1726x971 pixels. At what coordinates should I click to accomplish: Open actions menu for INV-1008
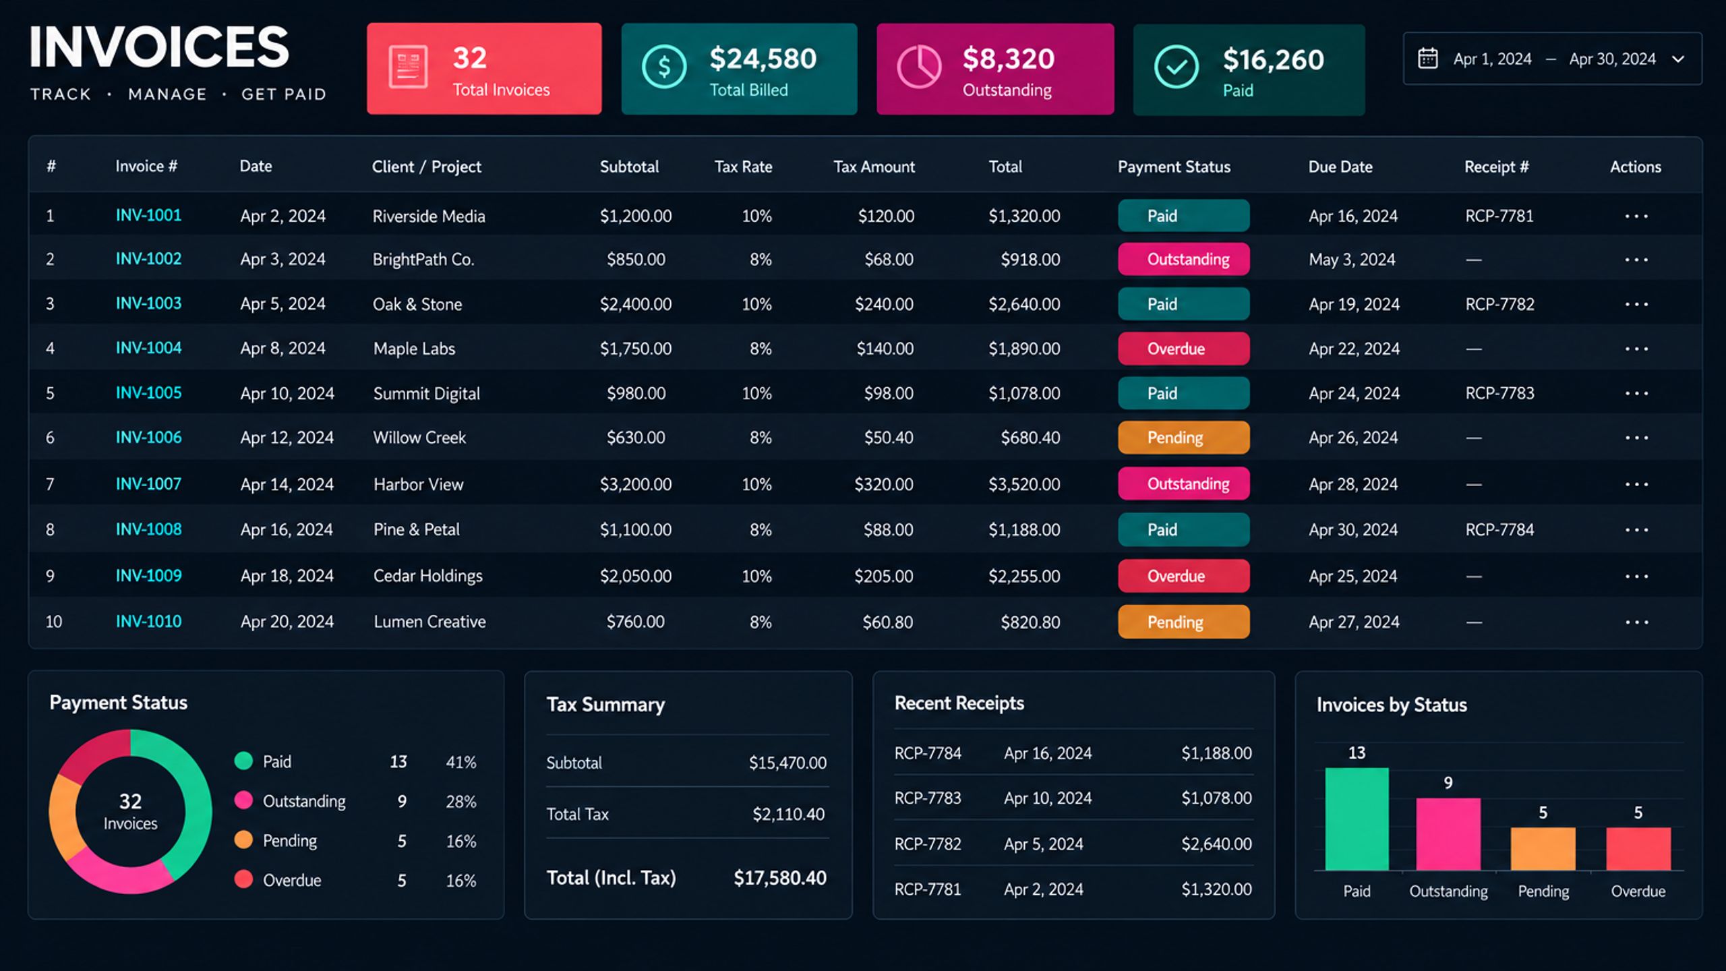pos(1636,530)
